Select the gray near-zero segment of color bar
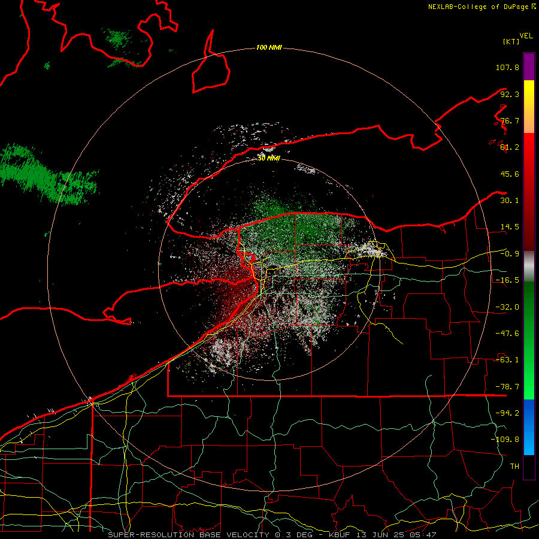539x539 pixels. [x=529, y=267]
